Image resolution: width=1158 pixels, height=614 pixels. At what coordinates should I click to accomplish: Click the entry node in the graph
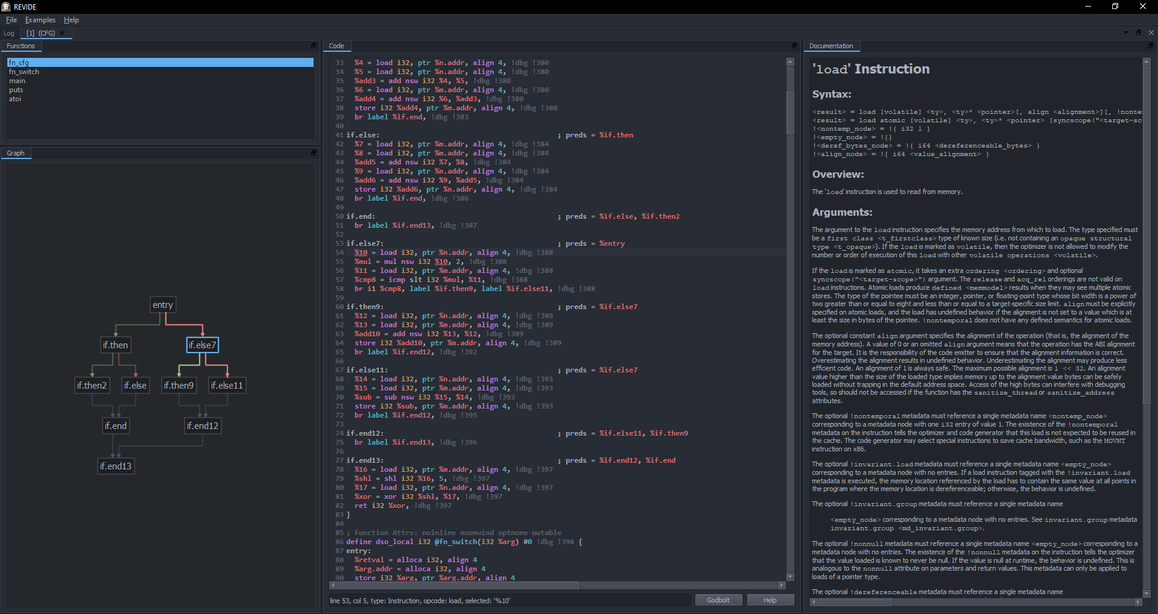(163, 305)
